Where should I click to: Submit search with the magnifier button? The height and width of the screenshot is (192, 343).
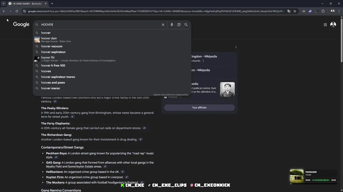pos(186,25)
